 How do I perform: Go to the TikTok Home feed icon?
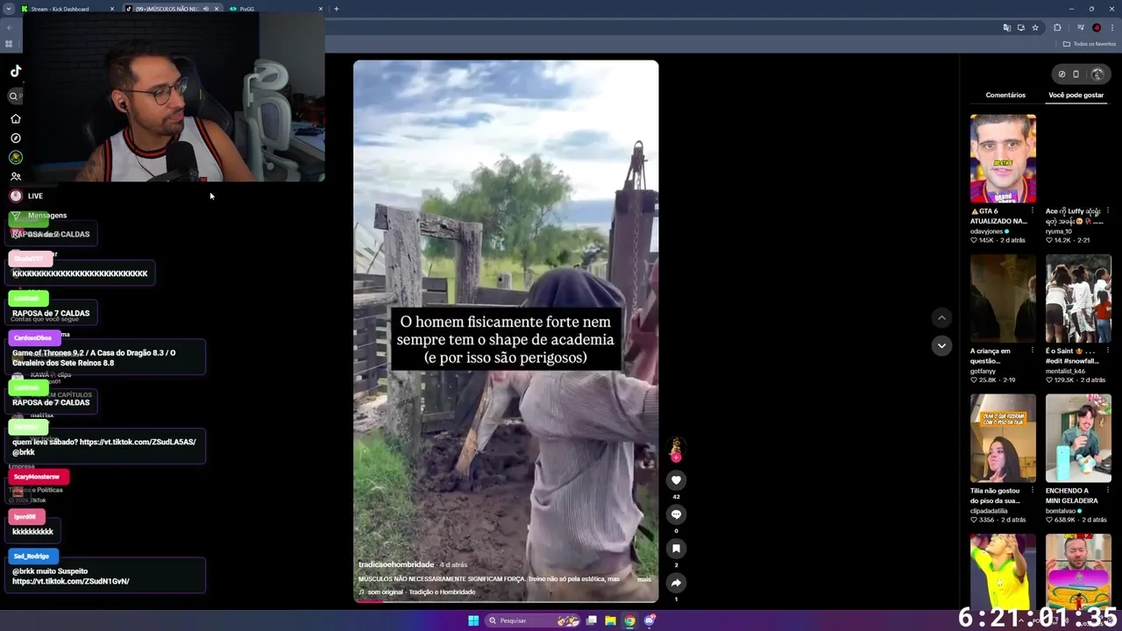[x=15, y=118]
